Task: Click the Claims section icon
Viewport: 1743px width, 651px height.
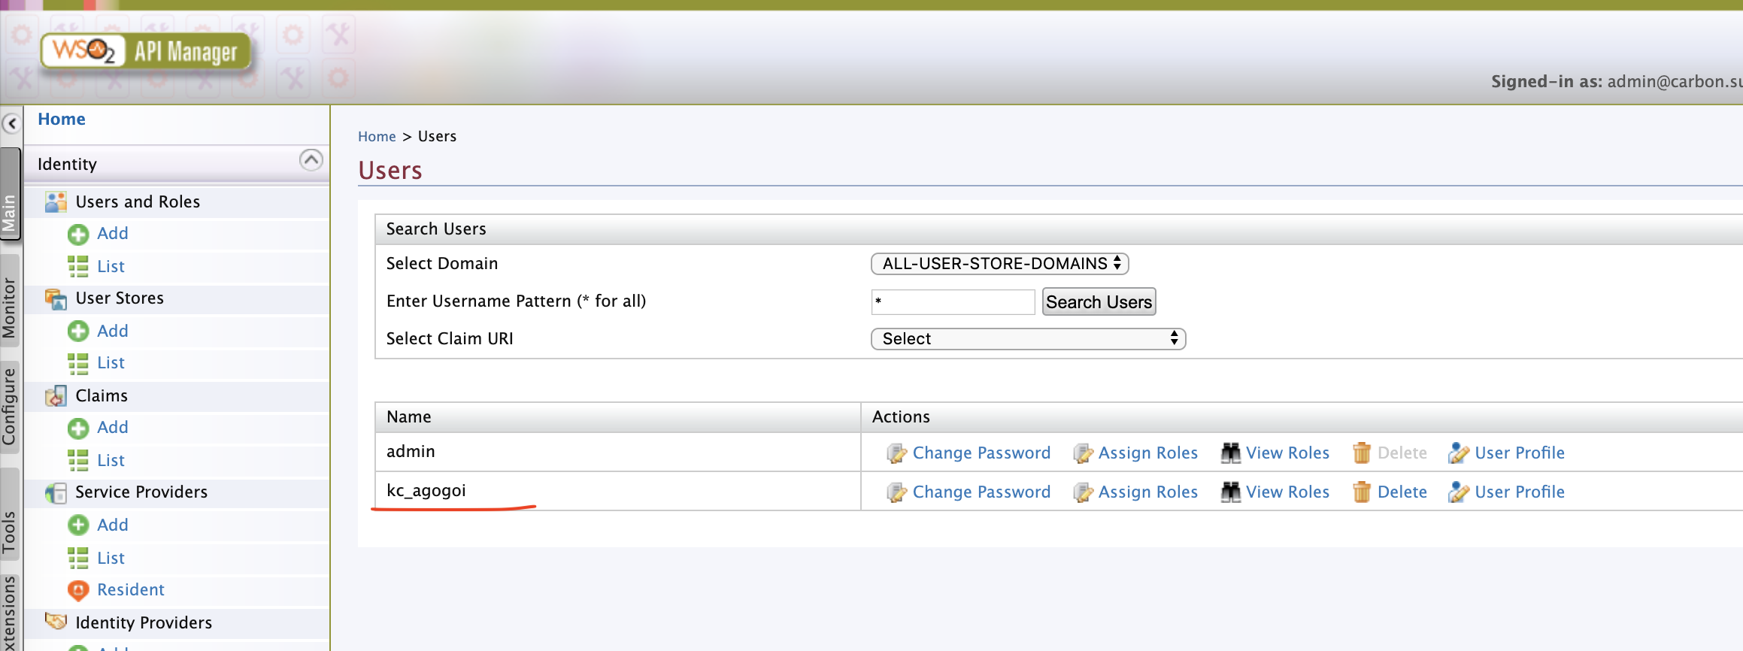Action: [x=56, y=396]
